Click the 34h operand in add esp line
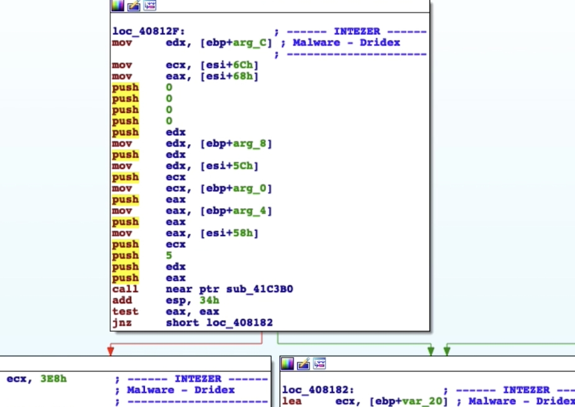 point(214,300)
